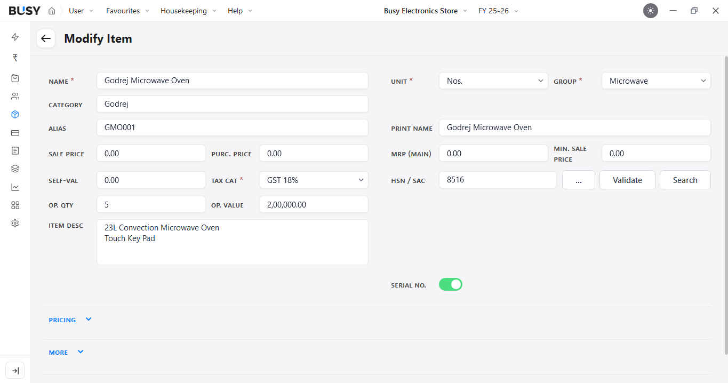Screen dimensions: 728x383
Task: Open the people/accounts sidebar icon
Action: 15,97
